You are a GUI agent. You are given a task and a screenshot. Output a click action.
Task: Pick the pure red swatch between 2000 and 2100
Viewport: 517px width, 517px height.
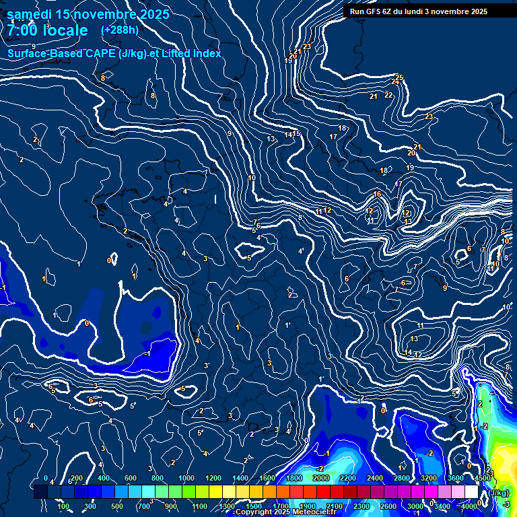coord(323,491)
